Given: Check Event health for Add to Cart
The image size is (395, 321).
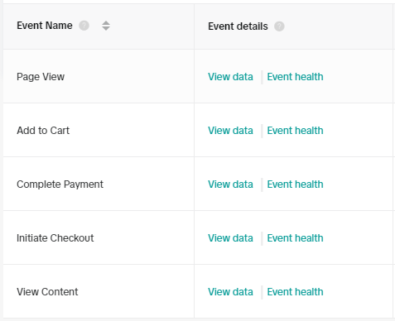Looking at the screenshot, I should (295, 131).
